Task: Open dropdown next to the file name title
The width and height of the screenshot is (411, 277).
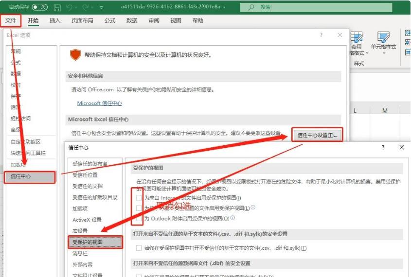Action: tap(224, 7)
